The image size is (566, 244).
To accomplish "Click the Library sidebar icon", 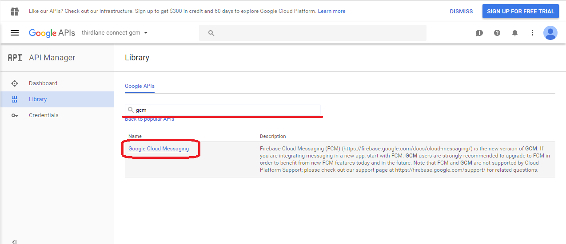I will pyautogui.click(x=15, y=99).
